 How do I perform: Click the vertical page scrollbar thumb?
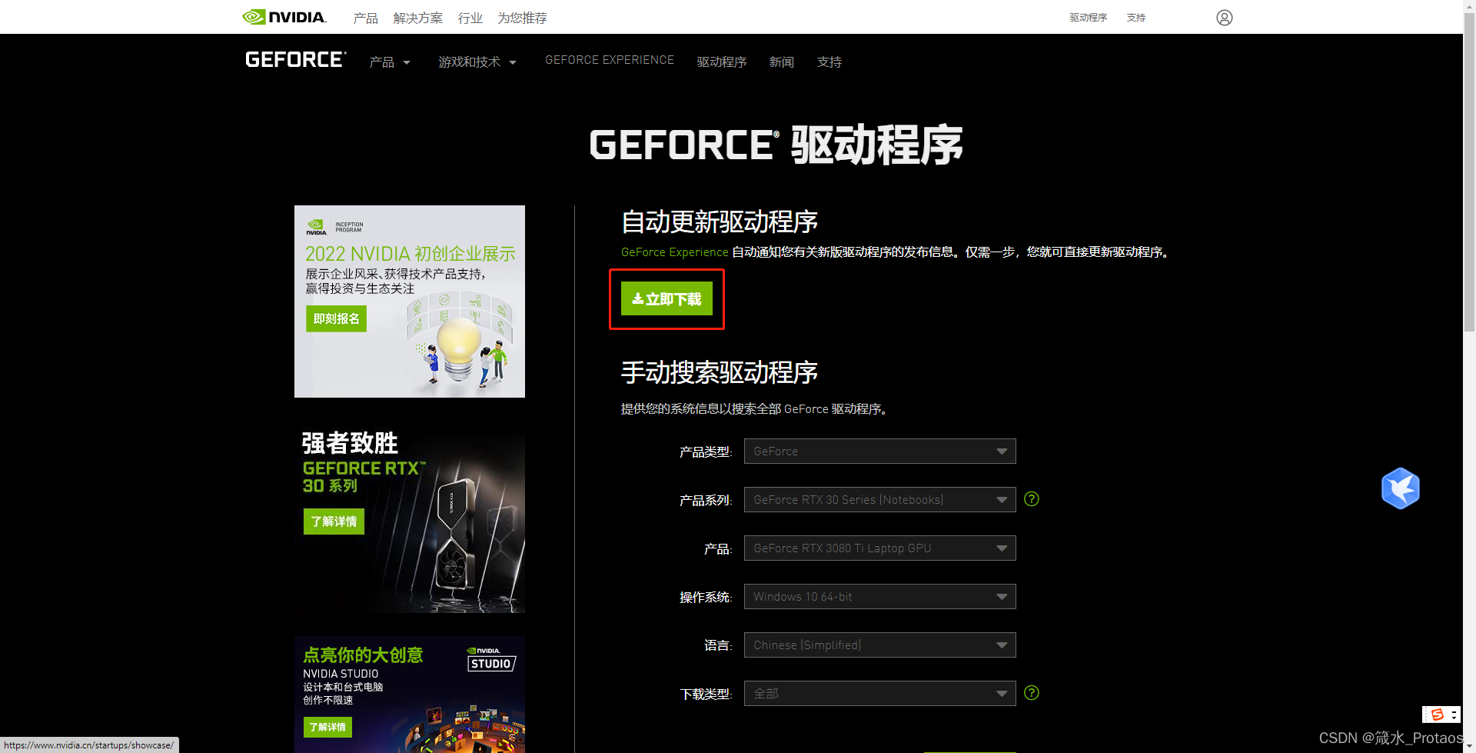point(1469,172)
